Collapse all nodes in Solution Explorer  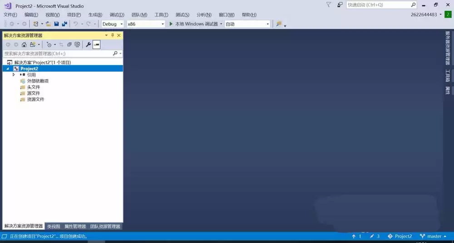(x=69, y=44)
